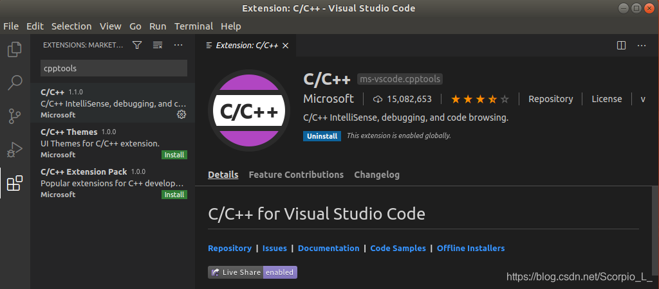Open the View menu
The height and width of the screenshot is (289, 659).
(111, 26)
